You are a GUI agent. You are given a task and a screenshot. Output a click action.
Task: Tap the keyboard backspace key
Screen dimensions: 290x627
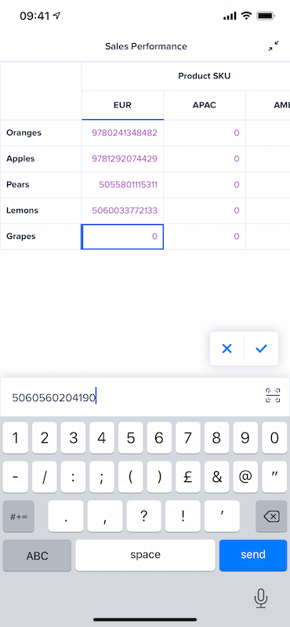pyautogui.click(x=271, y=516)
